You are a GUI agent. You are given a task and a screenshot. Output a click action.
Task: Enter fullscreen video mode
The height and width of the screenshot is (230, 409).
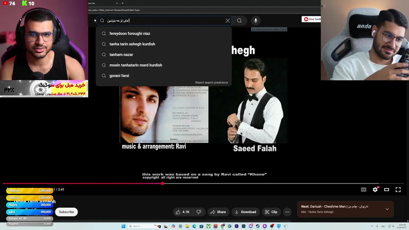[398, 189]
